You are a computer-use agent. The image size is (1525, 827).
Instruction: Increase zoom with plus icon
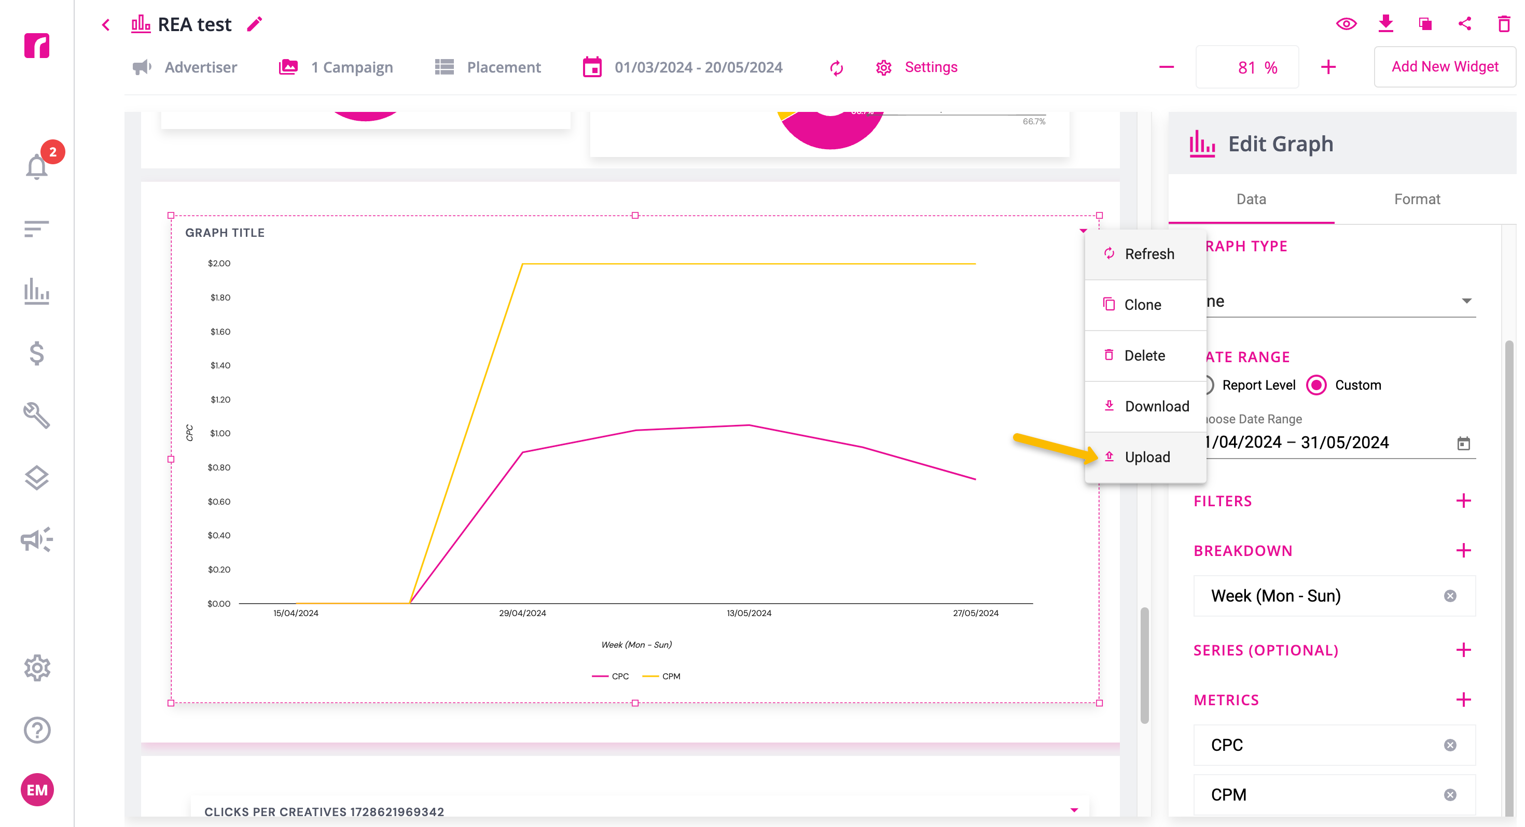click(1328, 67)
